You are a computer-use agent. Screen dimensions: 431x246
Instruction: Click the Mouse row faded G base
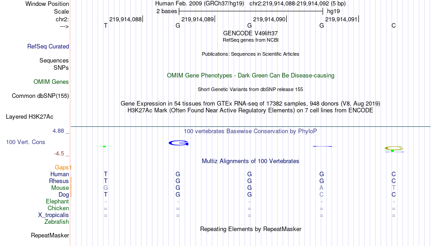[106, 188]
